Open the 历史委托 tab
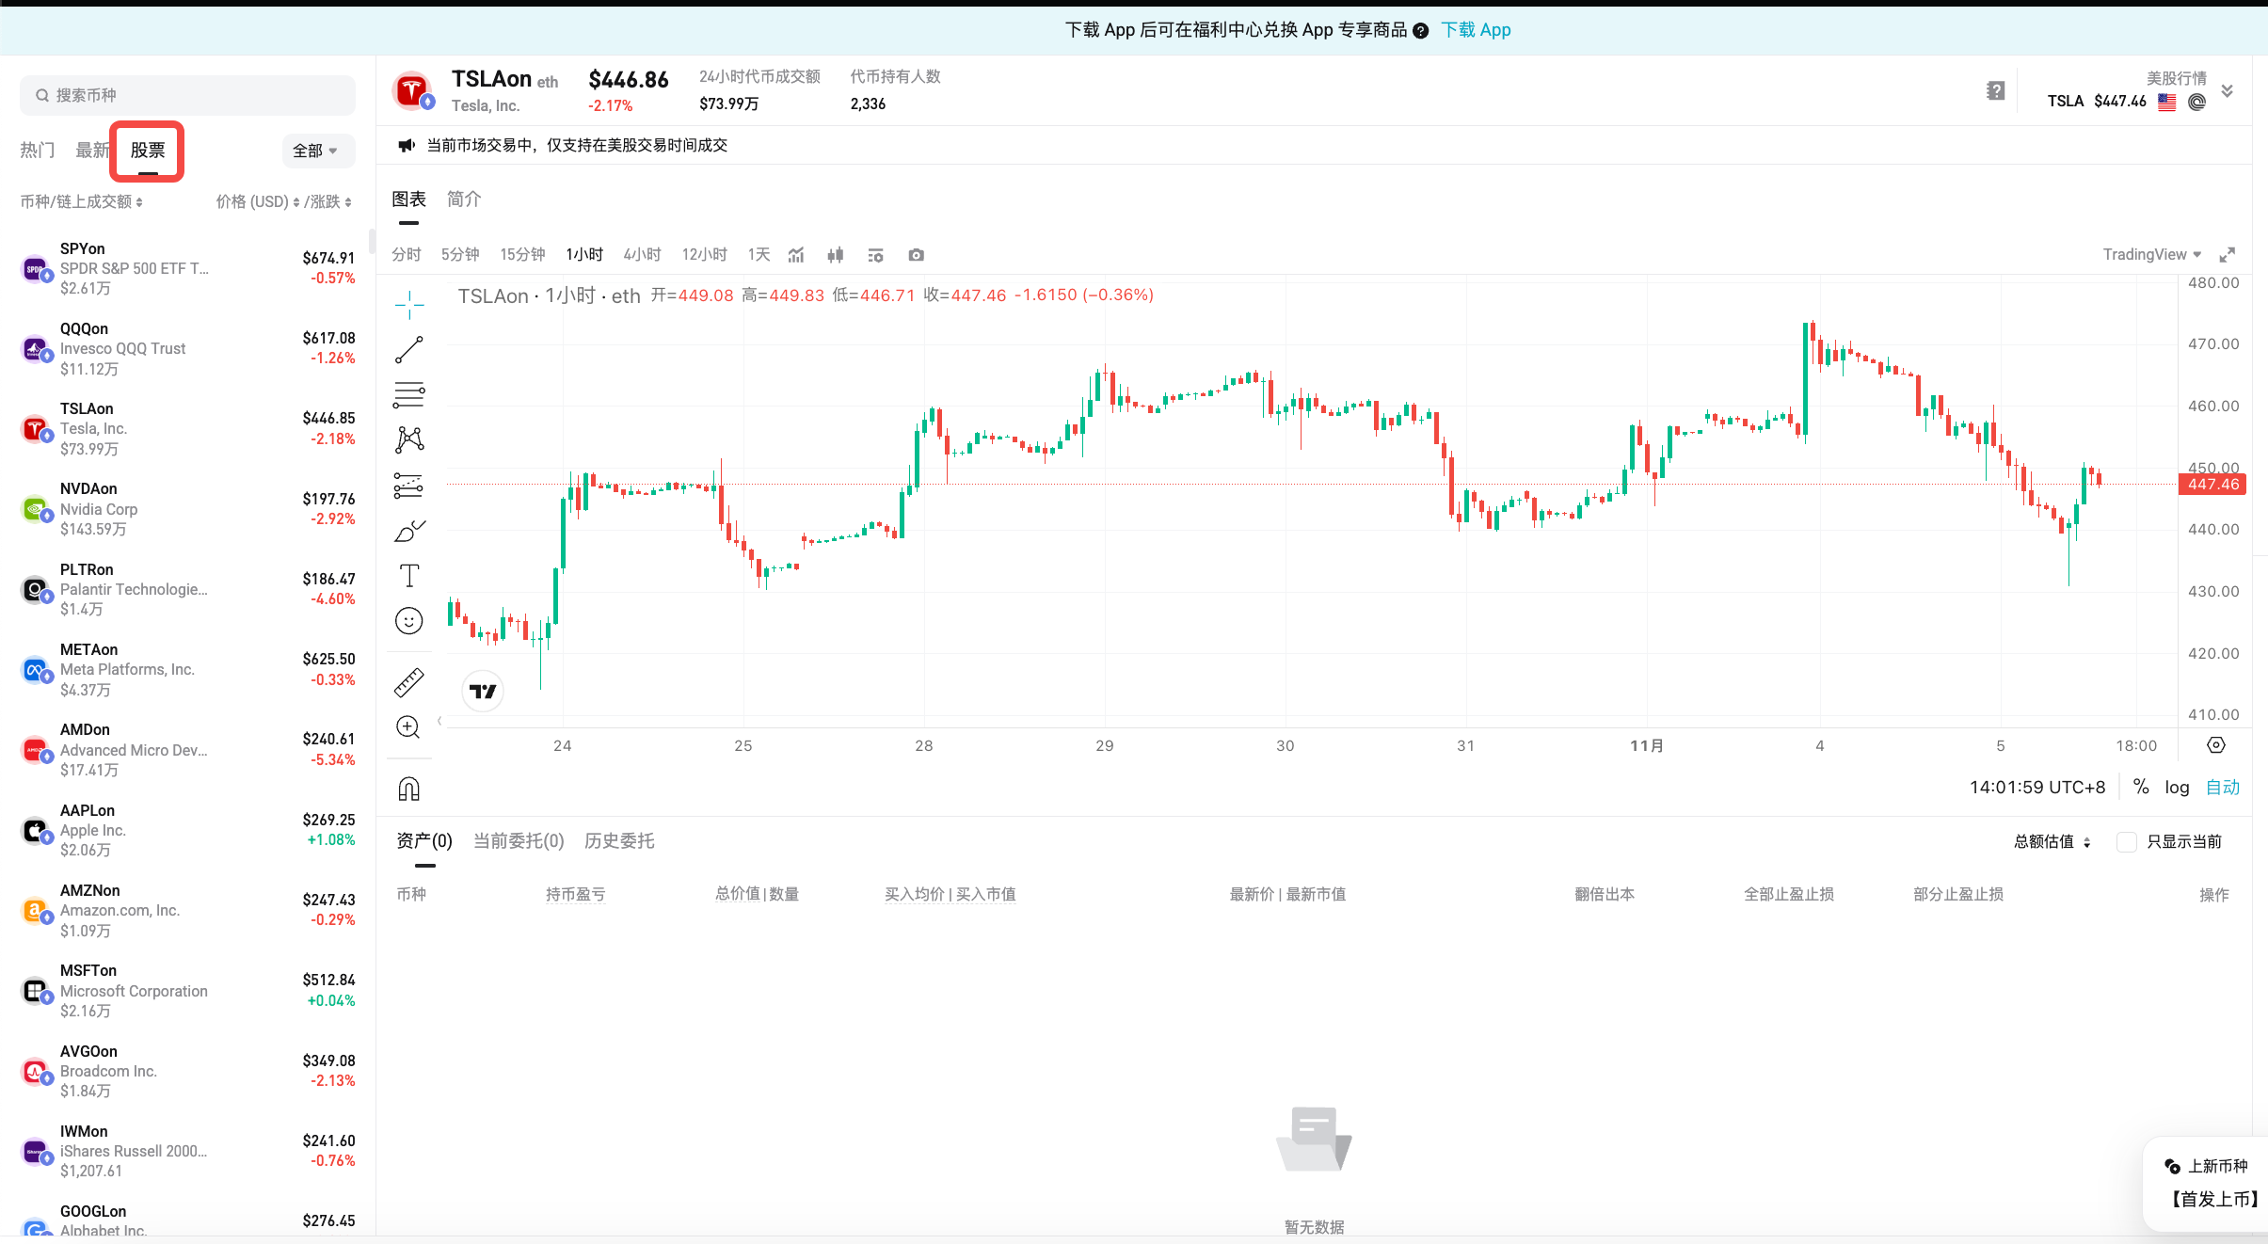Viewport: 2268px width, 1244px height. pos(618,840)
